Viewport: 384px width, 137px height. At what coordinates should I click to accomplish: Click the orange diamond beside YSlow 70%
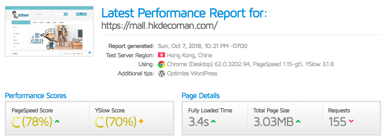coord(141,121)
